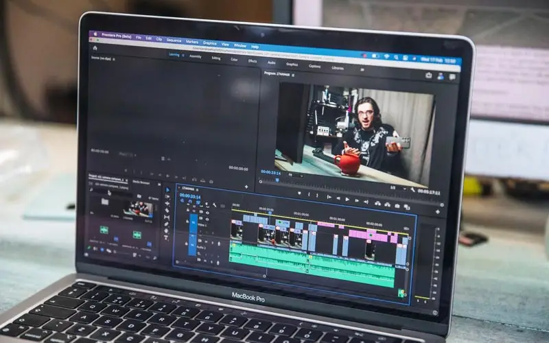Select the Pen tool
This screenshot has width=549, height=343.
pyautogui.click(x=167, y=224)
